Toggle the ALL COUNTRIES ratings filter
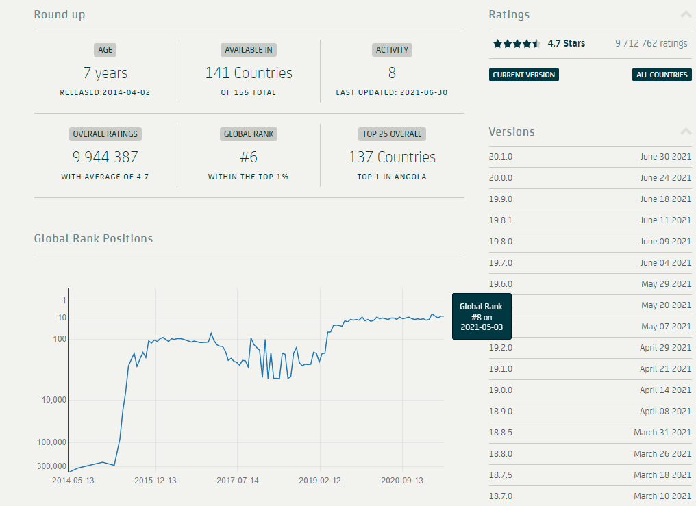 tap(661, 74)
